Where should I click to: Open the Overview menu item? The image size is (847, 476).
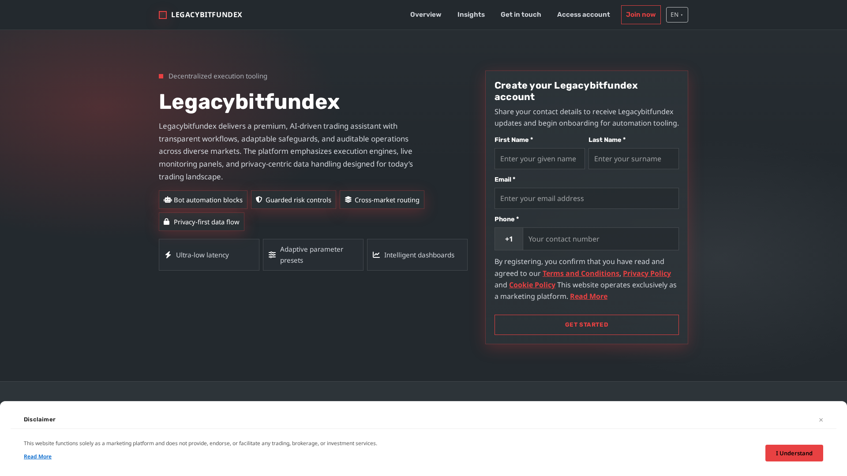click(x=425, y=15)
